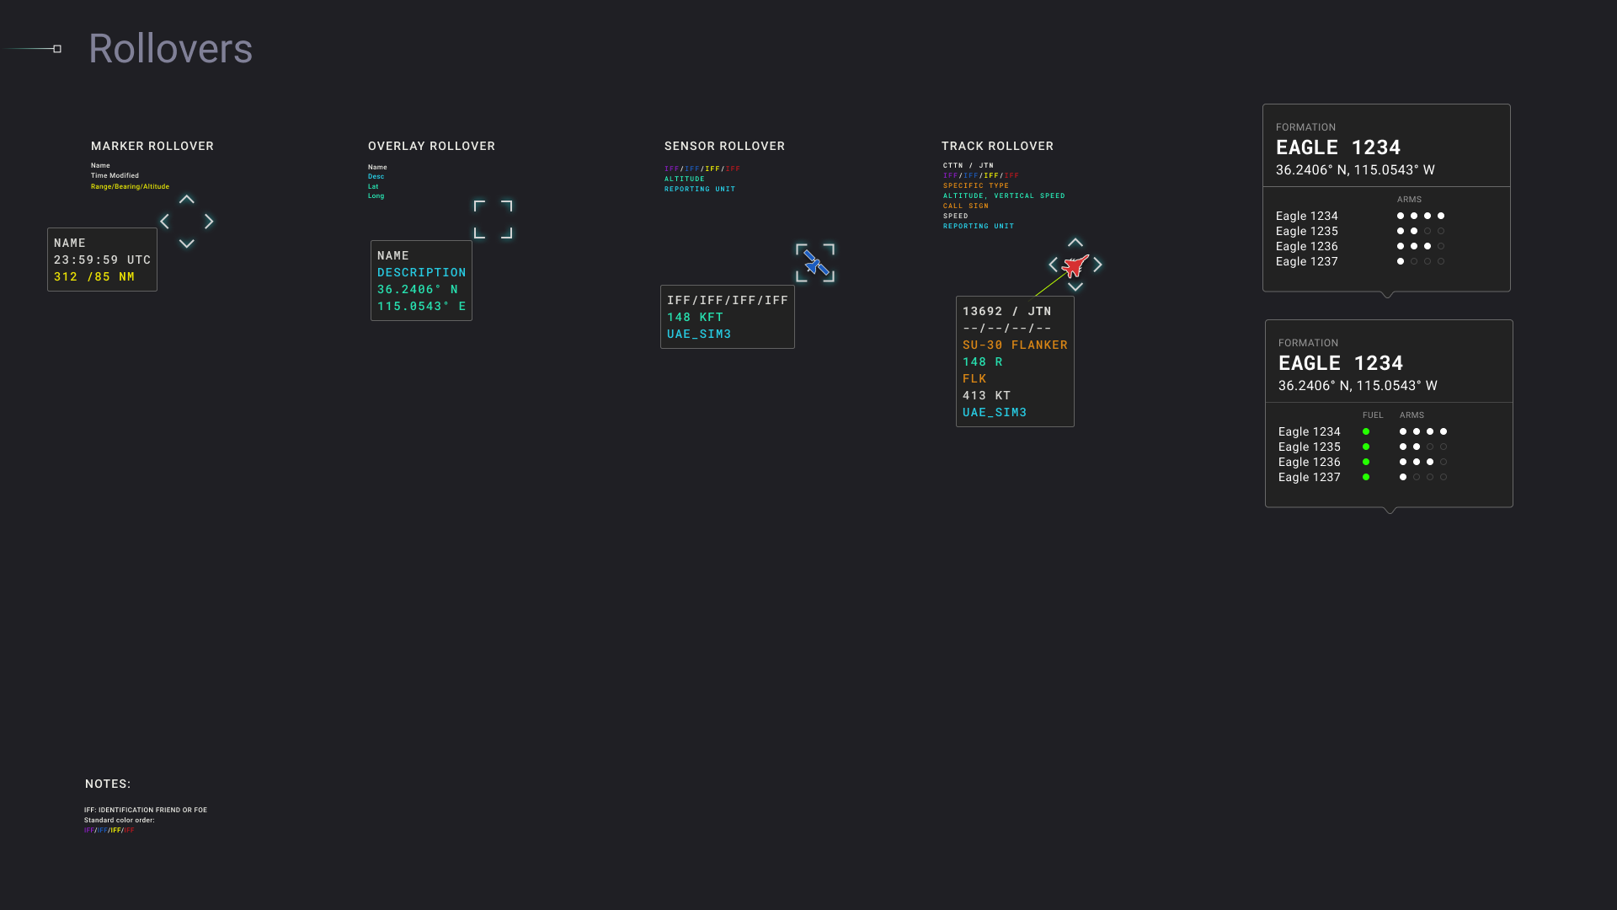Select the TRACK ROLLOVER section heading

point(998,146)
